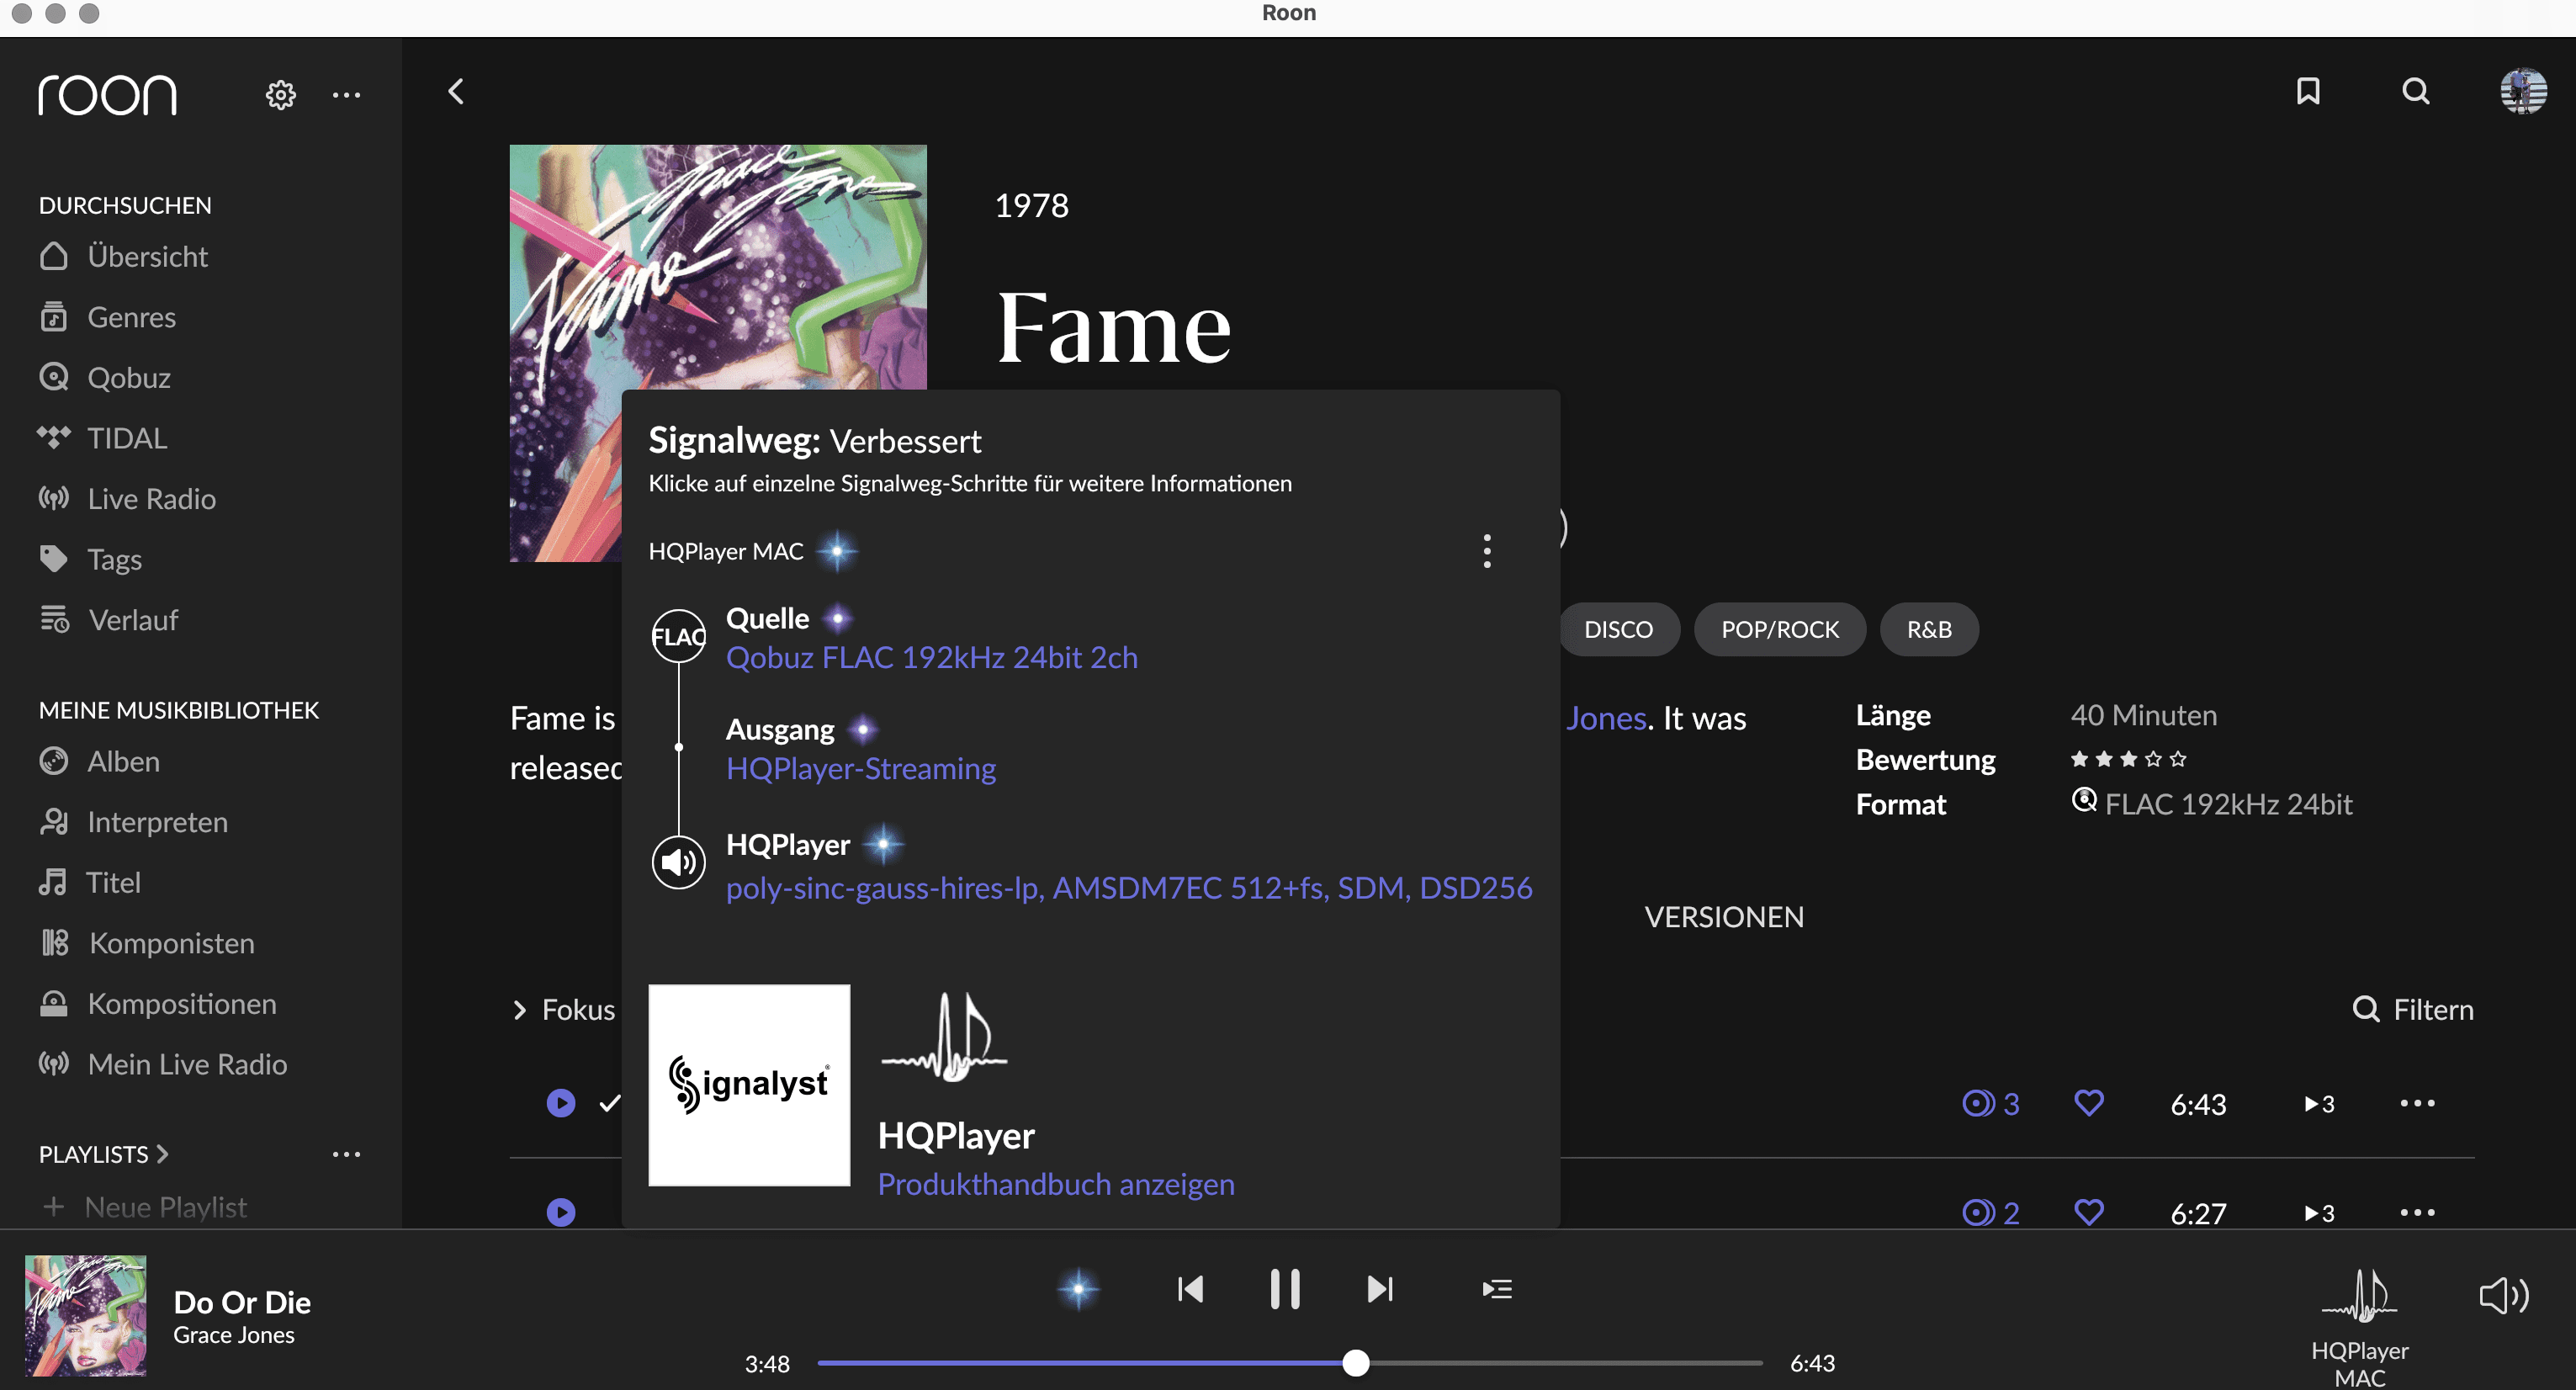Skip to next track
Image resolution: width=2576 pixels, height=1390 pixels.
[1380, 1289]
